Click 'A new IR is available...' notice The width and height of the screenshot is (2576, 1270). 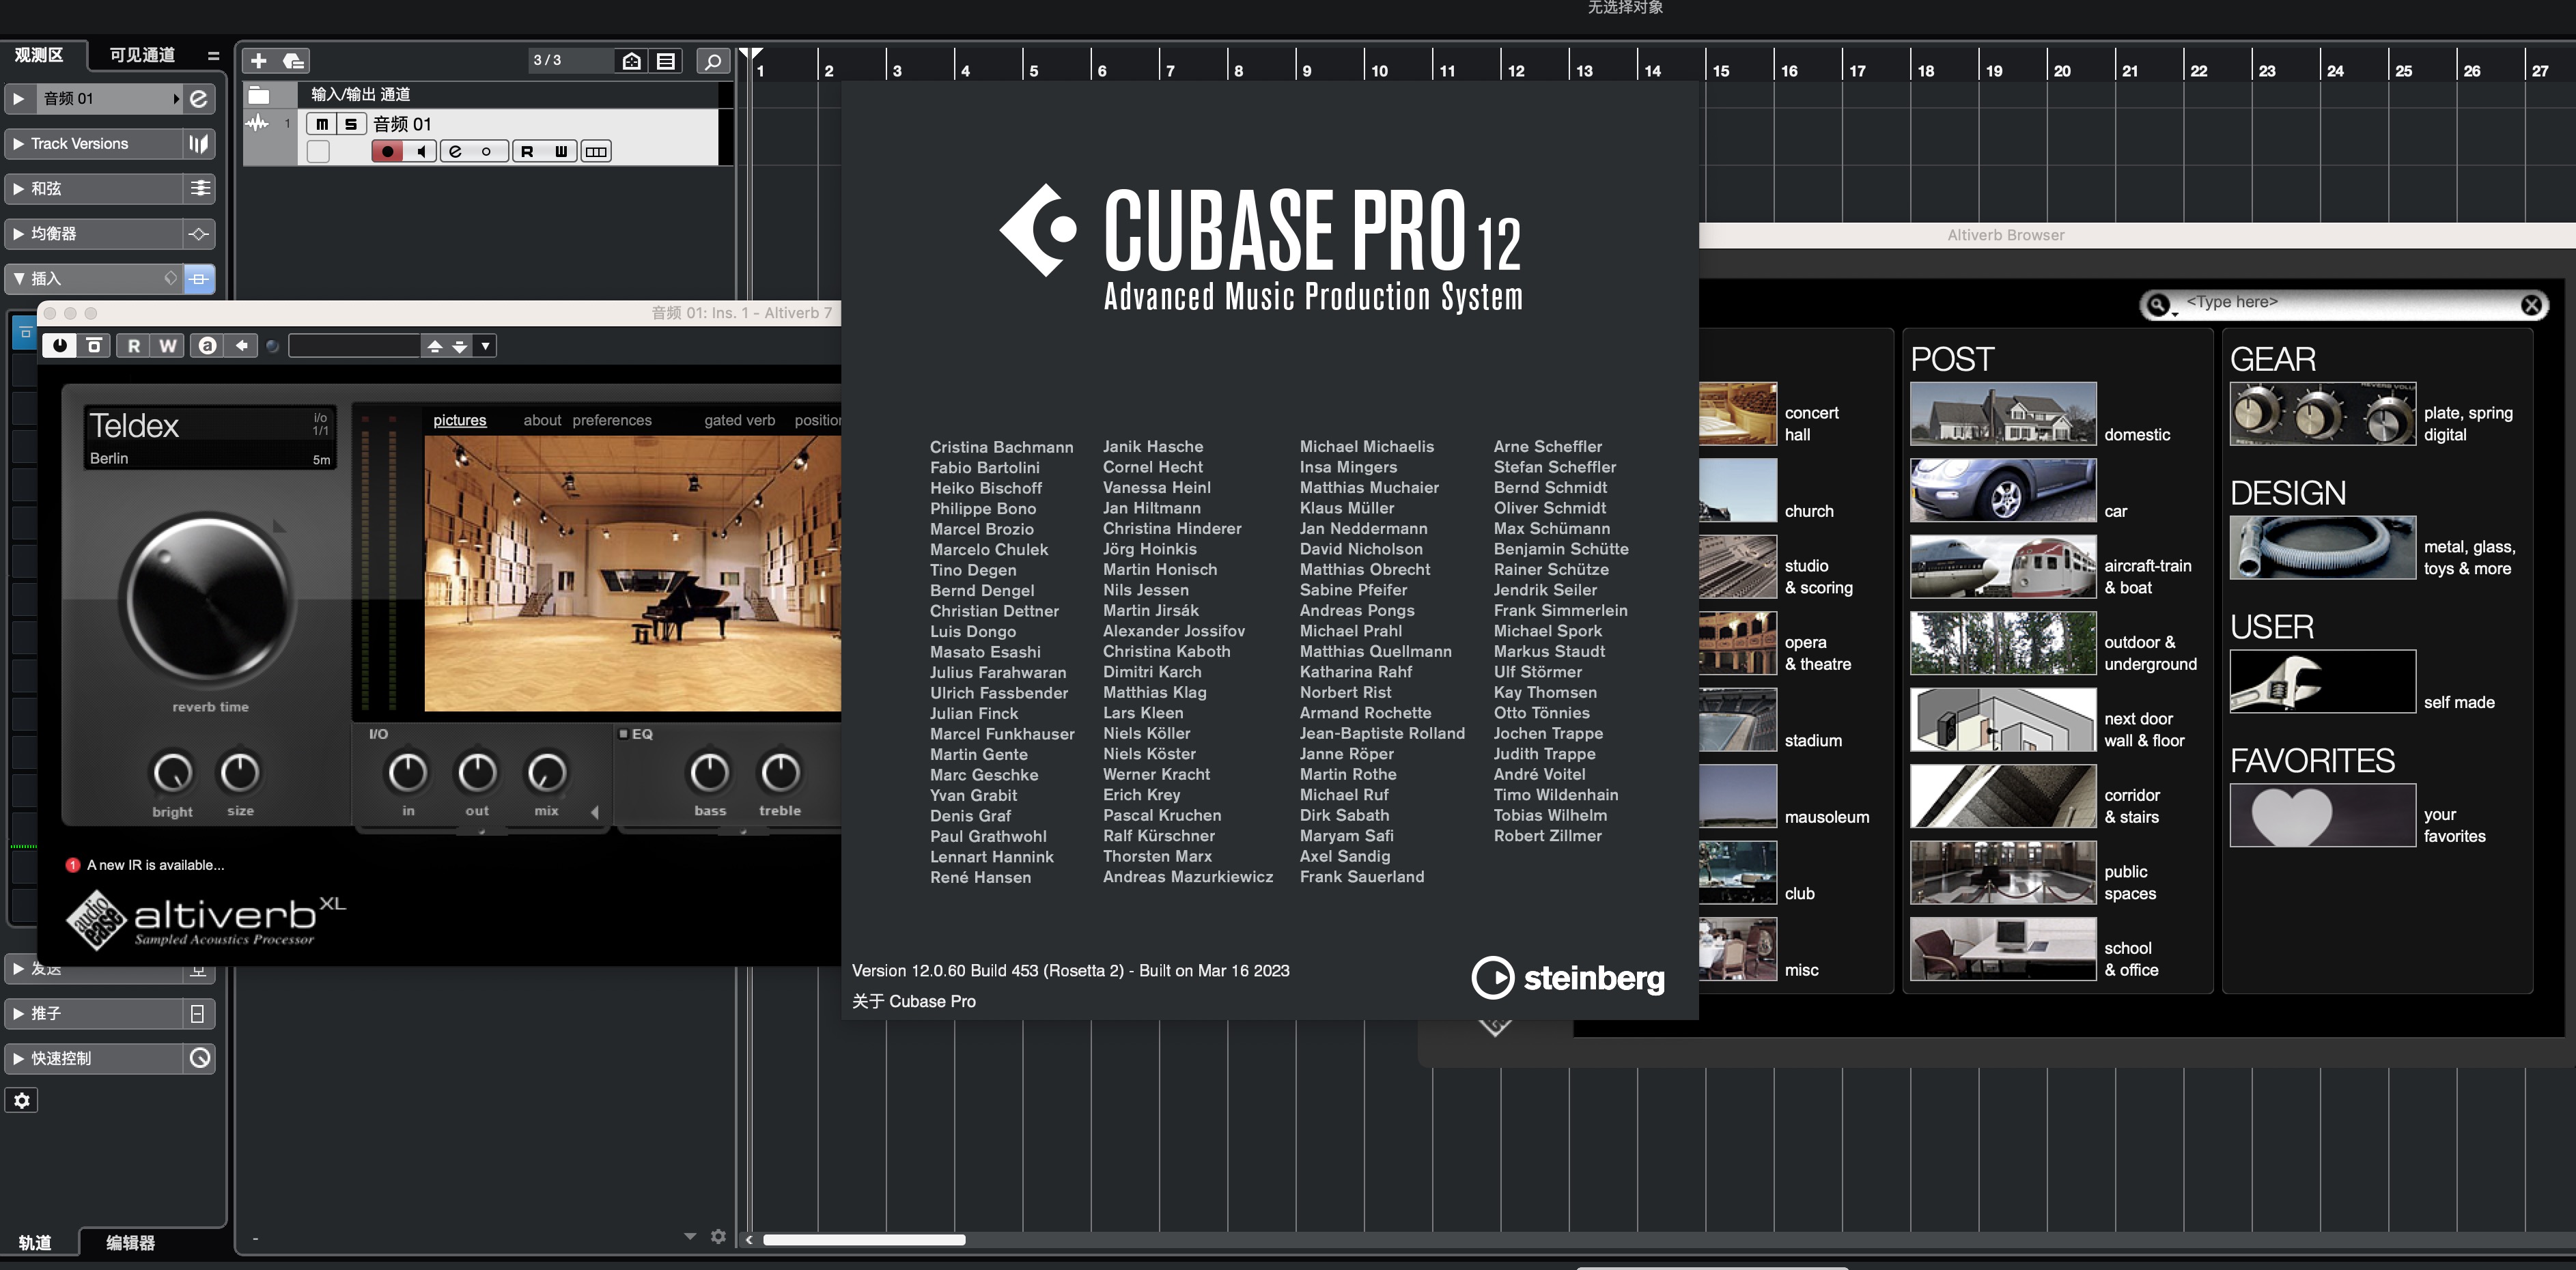[x=155, y=865]
